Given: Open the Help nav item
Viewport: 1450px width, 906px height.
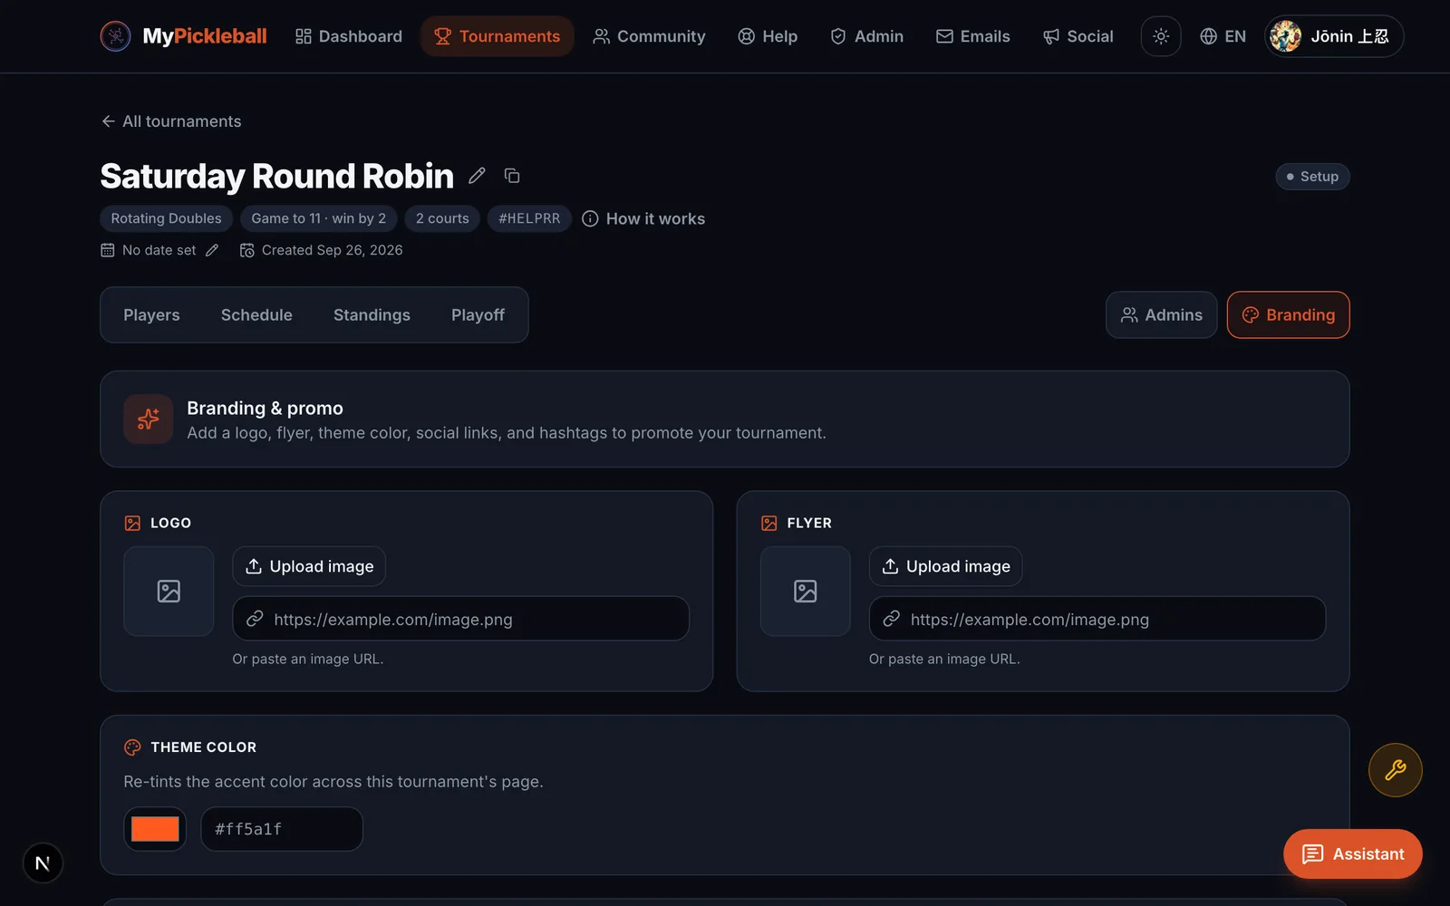Looking at the screenshot, I should pyautogui.click(x=768, y=36).
